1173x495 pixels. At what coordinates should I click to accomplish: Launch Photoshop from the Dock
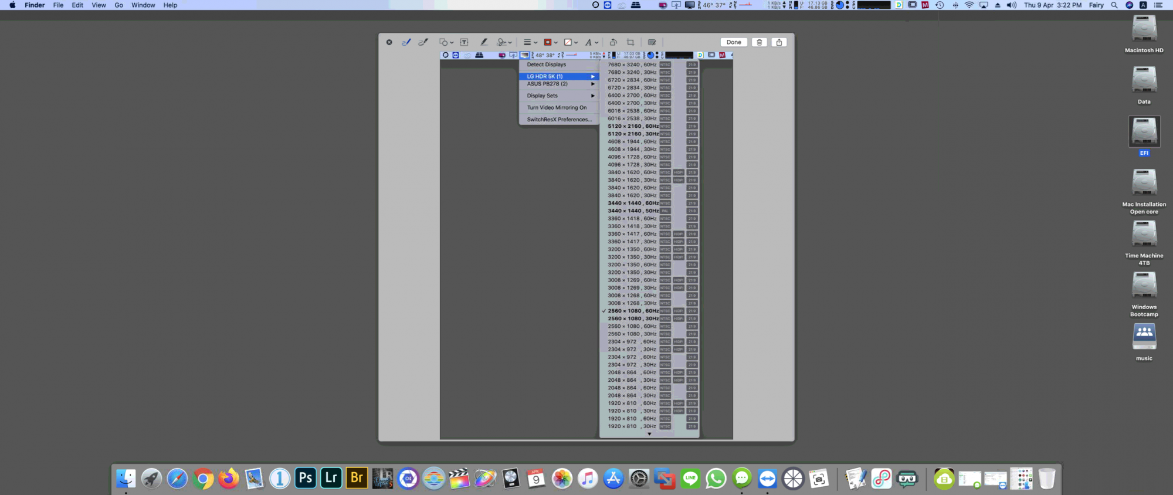[306, 478]
